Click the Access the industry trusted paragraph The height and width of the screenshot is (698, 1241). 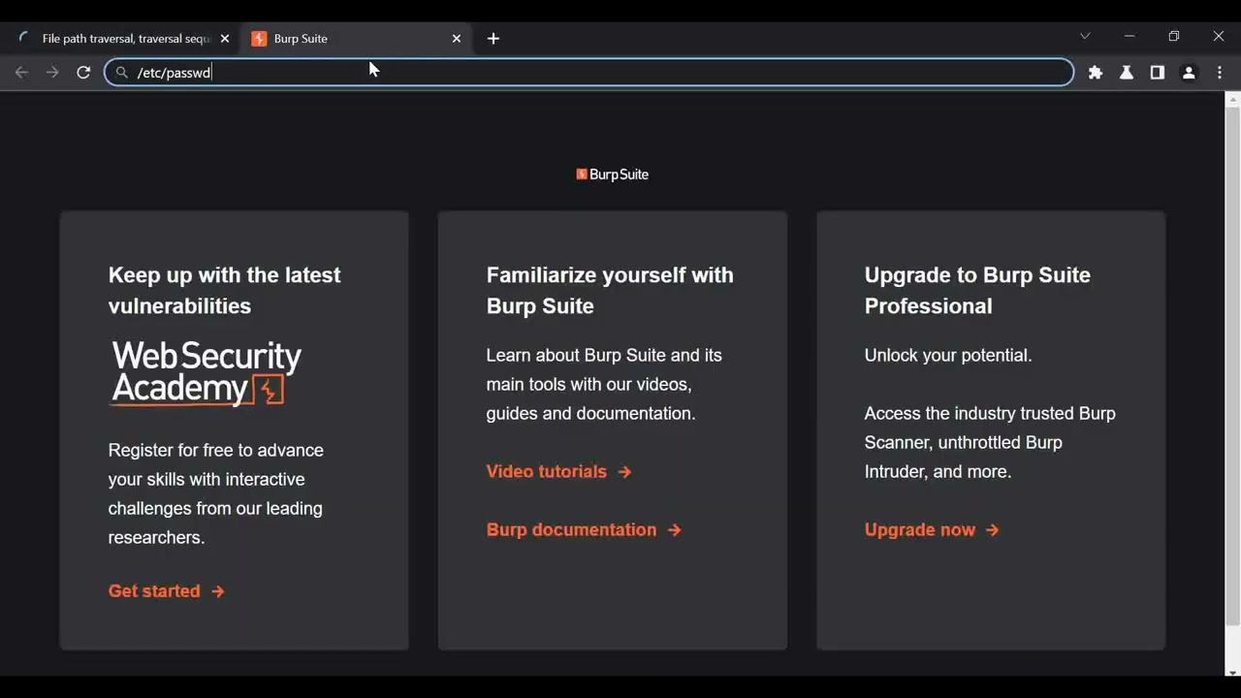pyautogui.click(x=990, y=443)
